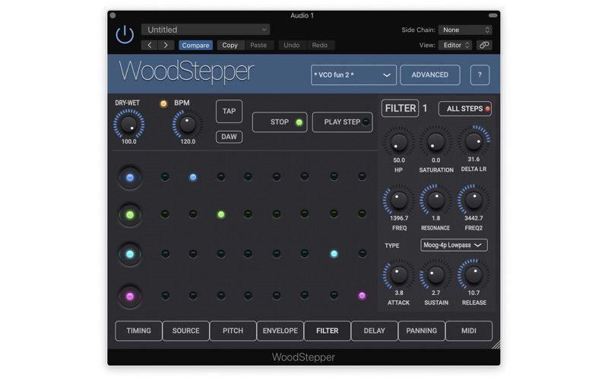The width and height of the screenshot is (608, 380).
Task: Click the orange BPM indicator light
Action: pyautogui.click(x=163, y=103)
